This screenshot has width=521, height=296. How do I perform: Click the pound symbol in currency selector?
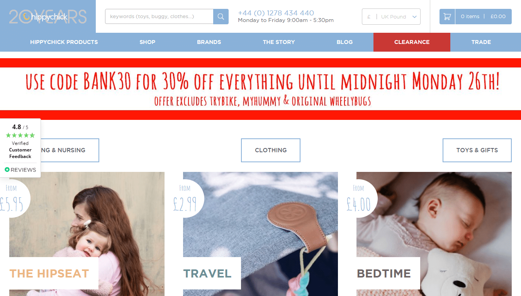369,17
